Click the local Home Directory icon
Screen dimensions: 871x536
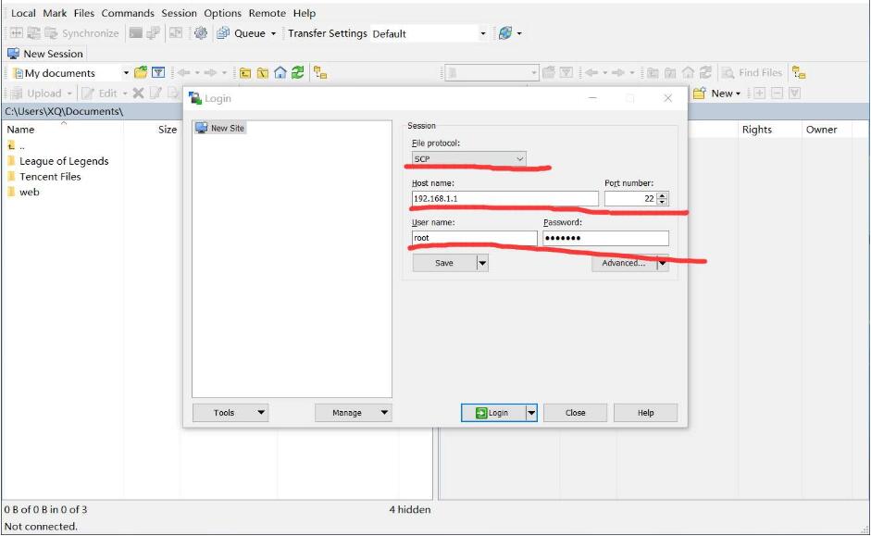click(x=280, y=73)
